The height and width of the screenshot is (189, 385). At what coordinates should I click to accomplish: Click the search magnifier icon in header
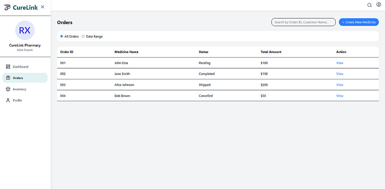[370, 5]
